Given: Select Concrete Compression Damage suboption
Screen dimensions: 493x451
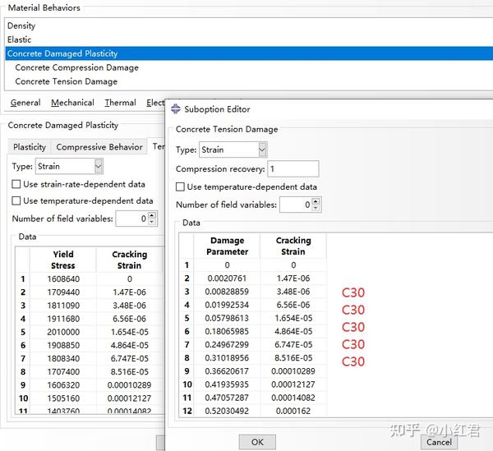Looking at the screenshot, I should point(76,67).
